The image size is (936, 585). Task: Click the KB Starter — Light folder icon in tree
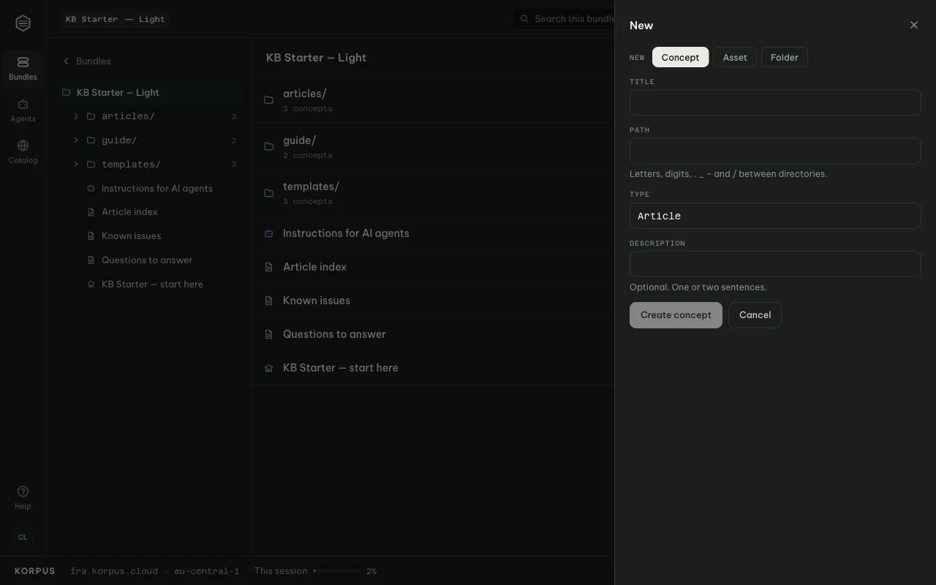tap(67, 92)
